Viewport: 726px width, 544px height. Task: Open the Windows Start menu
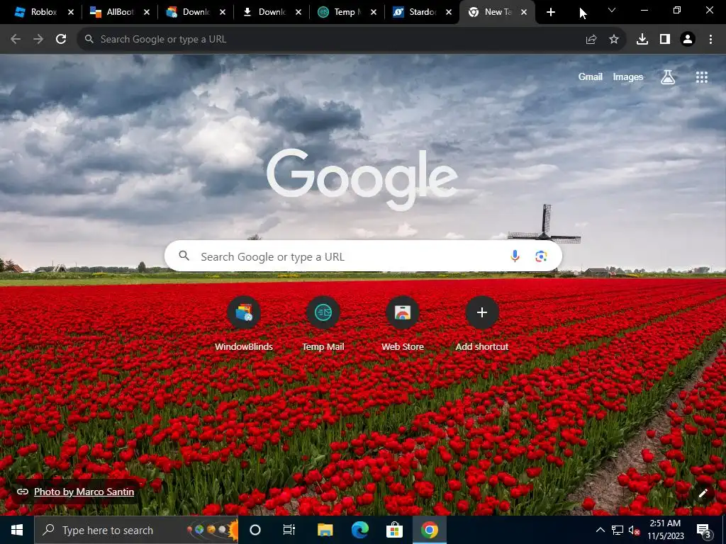[x=17, y=530]
